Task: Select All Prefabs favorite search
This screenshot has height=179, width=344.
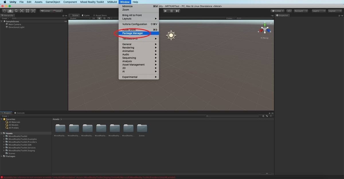Action: [x=13, y=128]
